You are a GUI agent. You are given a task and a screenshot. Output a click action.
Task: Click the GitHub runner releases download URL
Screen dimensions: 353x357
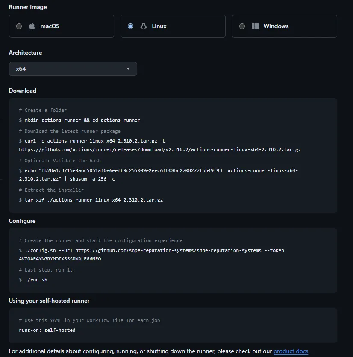160,149
